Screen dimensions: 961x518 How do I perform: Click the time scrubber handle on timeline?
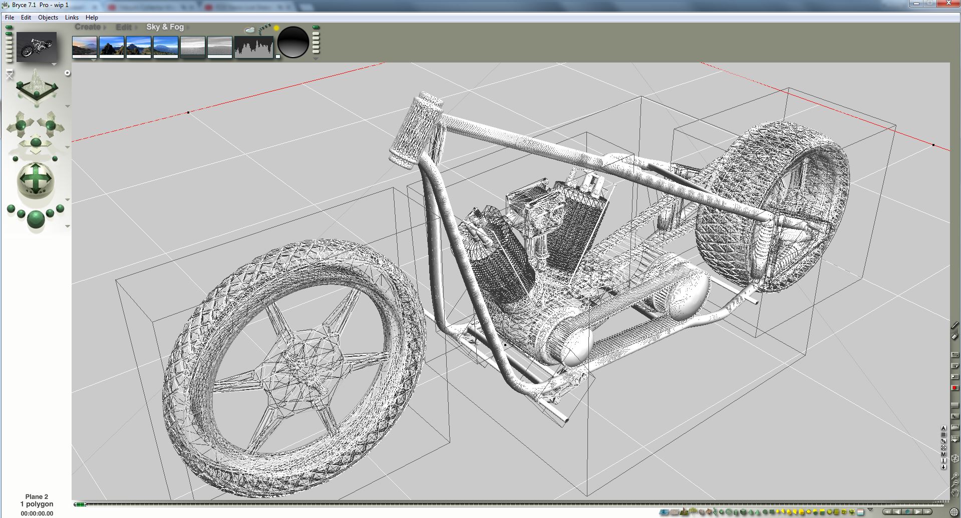80,504
